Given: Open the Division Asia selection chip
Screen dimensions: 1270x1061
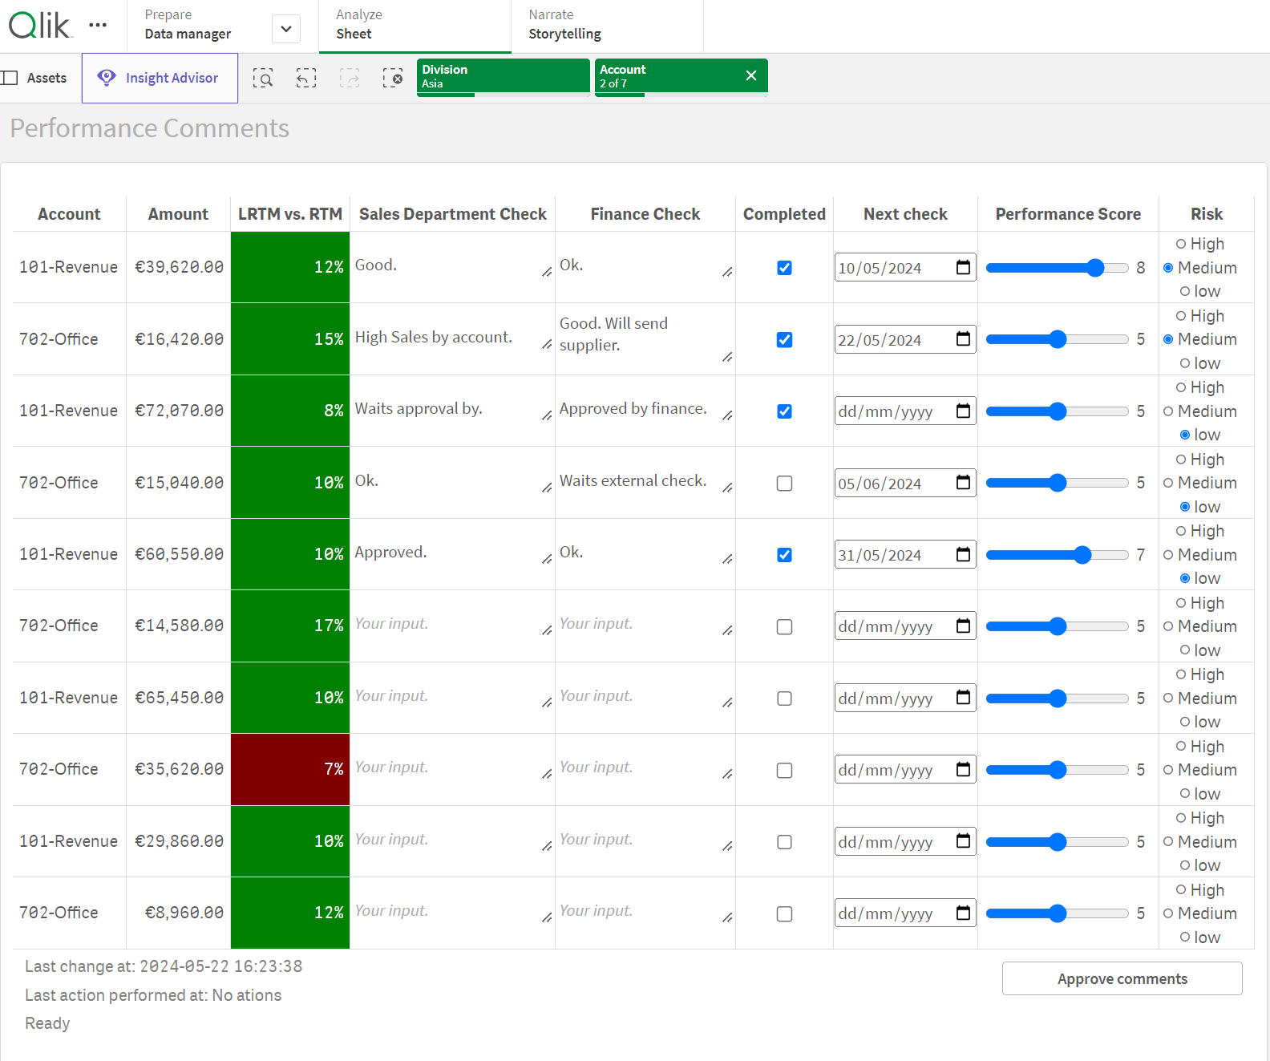Looking at the screenshot, I should coord(503,76).
